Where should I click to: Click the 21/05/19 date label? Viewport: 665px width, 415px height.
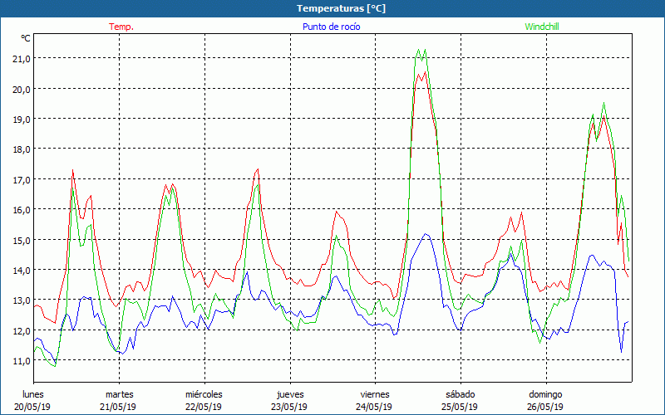(118, 407)
